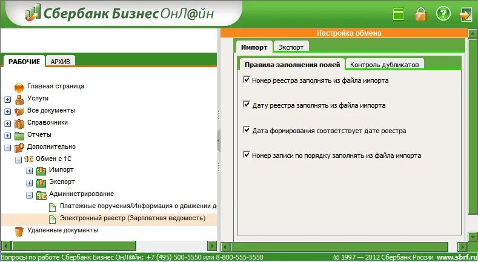Click the splitter collapse handle between panels
478x262 pixels.
point(219,140)
